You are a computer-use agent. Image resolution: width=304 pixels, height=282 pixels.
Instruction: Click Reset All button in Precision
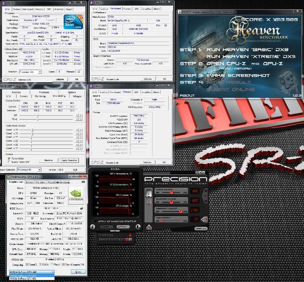(x=201, y=228)
